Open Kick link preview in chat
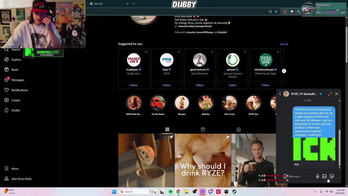348x196 pixels. point(314,152)
